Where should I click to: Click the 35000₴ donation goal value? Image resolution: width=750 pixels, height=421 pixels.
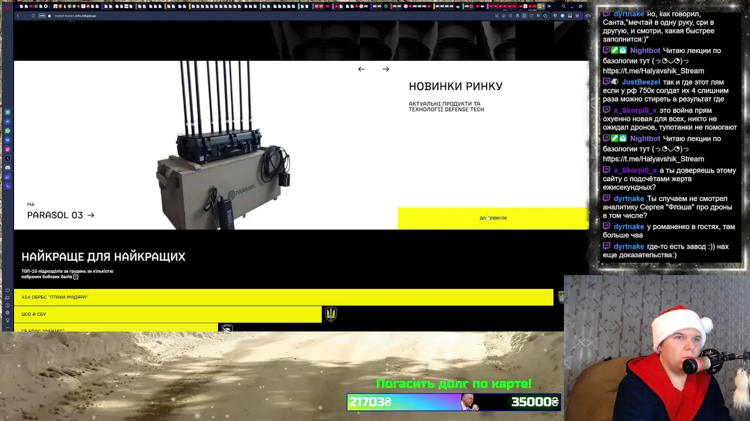[x=534, y=402]
